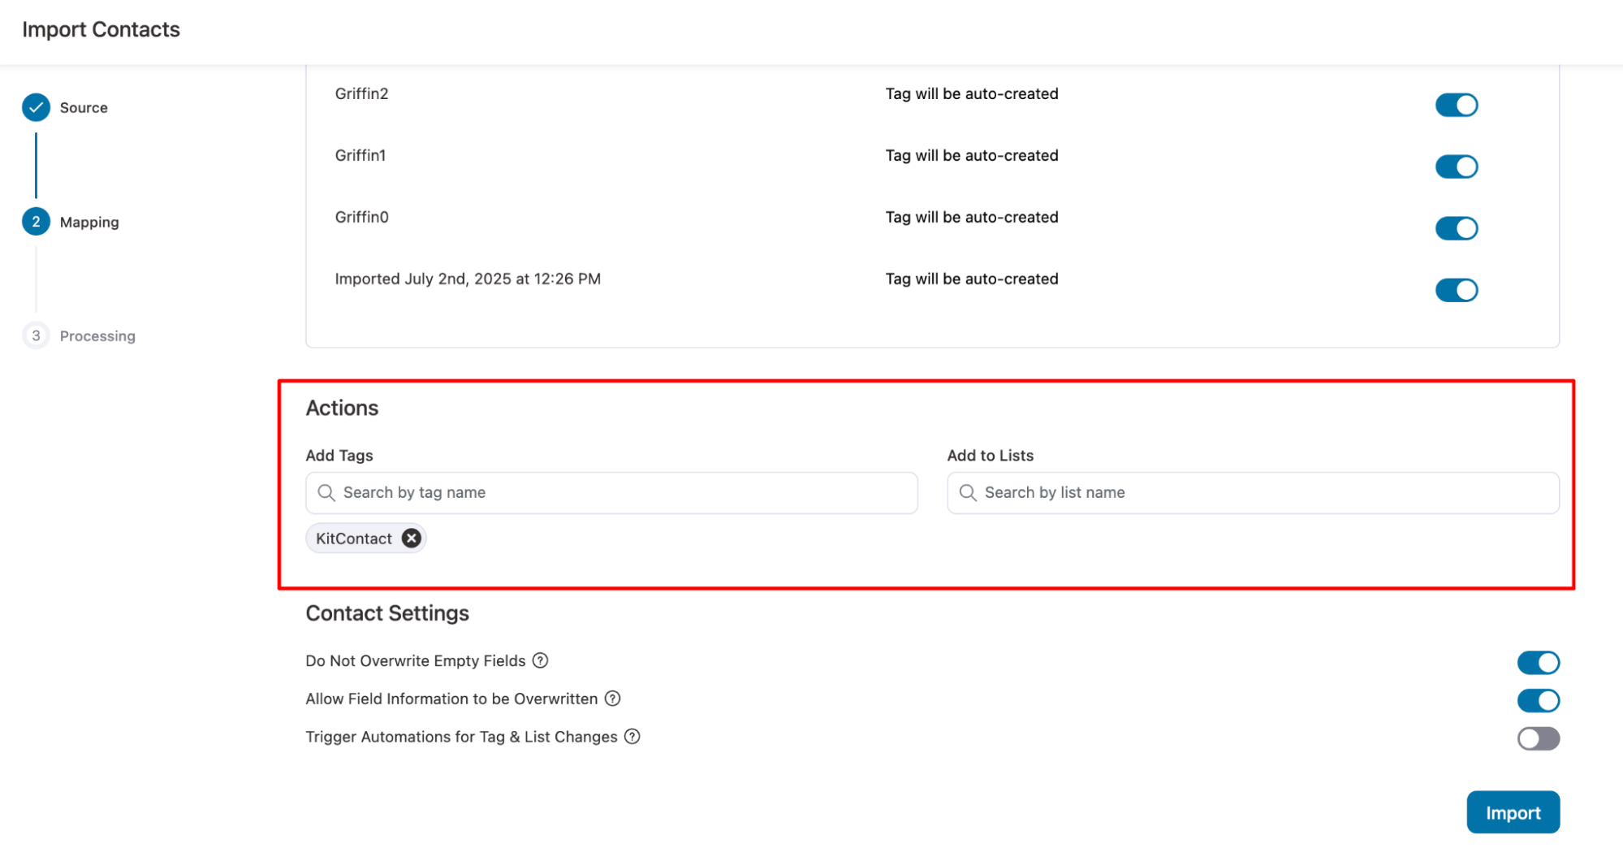
Task: Go to the Source step label
Action: 84,108
